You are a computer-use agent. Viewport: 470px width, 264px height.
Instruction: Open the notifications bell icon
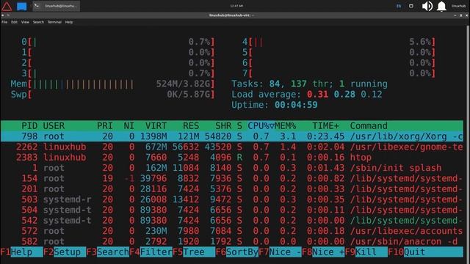(x=441, y=6)
